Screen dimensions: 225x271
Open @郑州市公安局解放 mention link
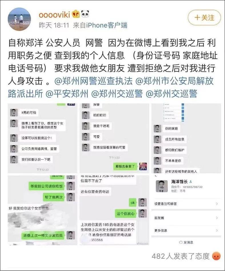click(175, 81)
